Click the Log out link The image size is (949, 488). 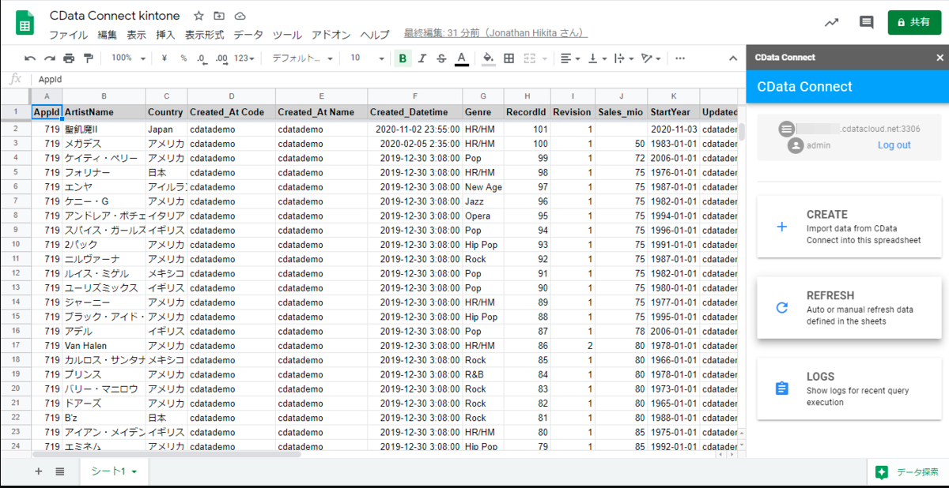pyautogui.click(x=894, y=145)
